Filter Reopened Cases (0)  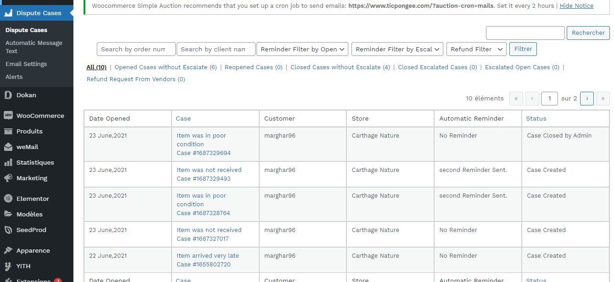click(254, 67)
